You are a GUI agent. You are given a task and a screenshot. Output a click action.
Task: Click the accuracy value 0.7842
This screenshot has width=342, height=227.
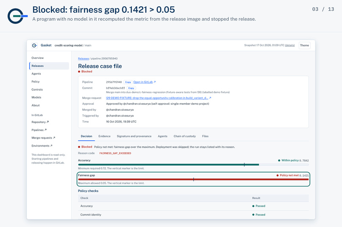(304, 161)
